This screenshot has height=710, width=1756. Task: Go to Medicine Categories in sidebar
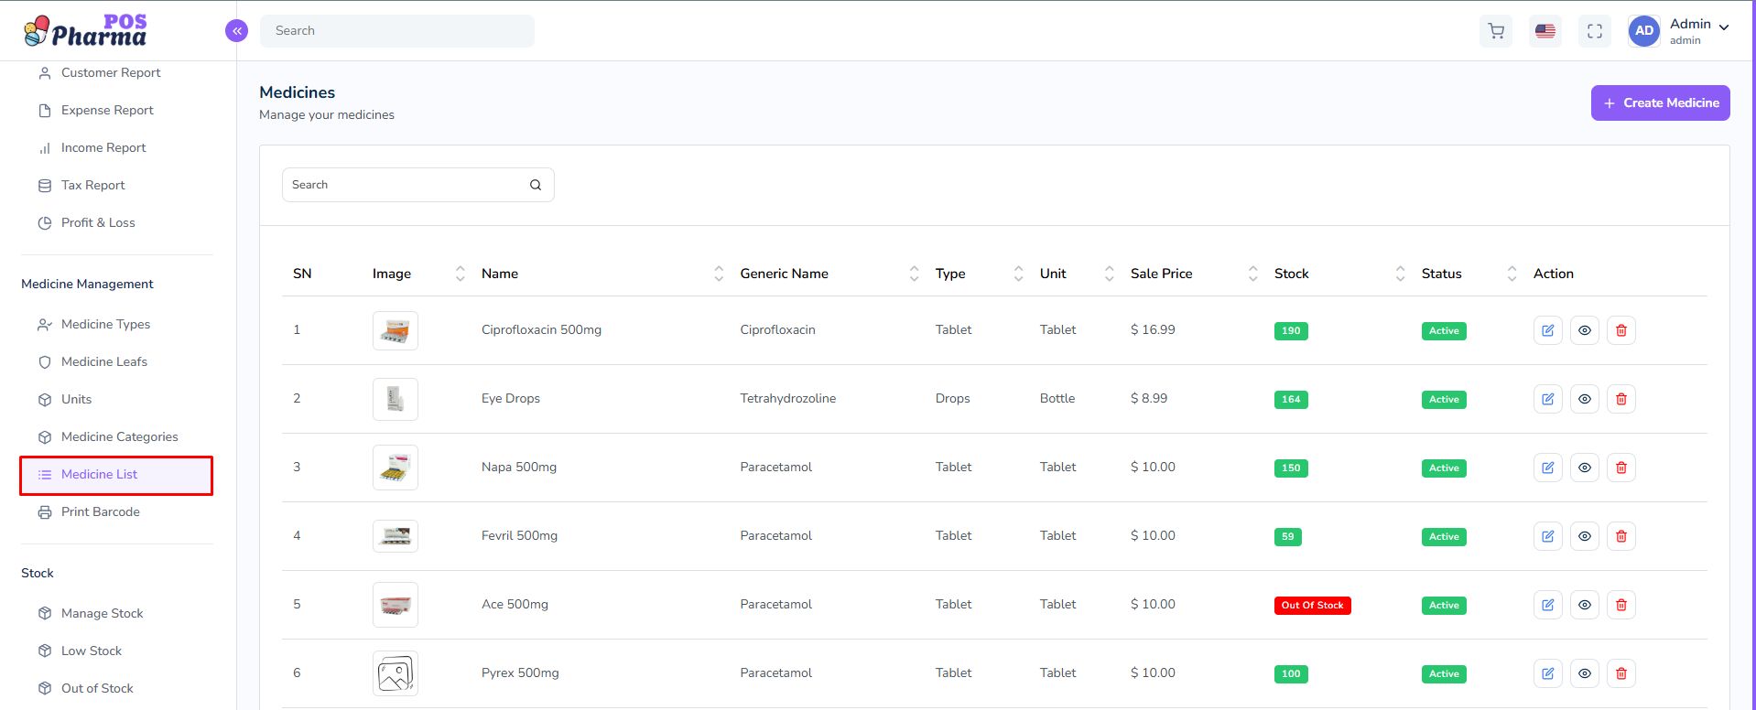(x=119, y=437)
